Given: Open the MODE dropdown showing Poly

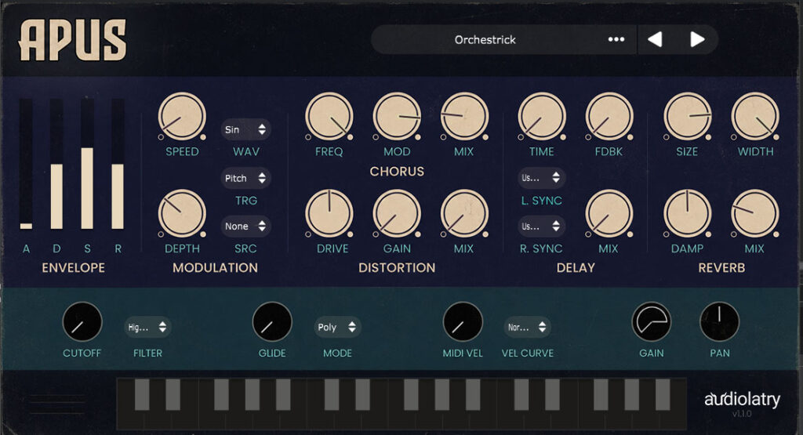Looking at the screenshot, I should (x=337, y=327).
